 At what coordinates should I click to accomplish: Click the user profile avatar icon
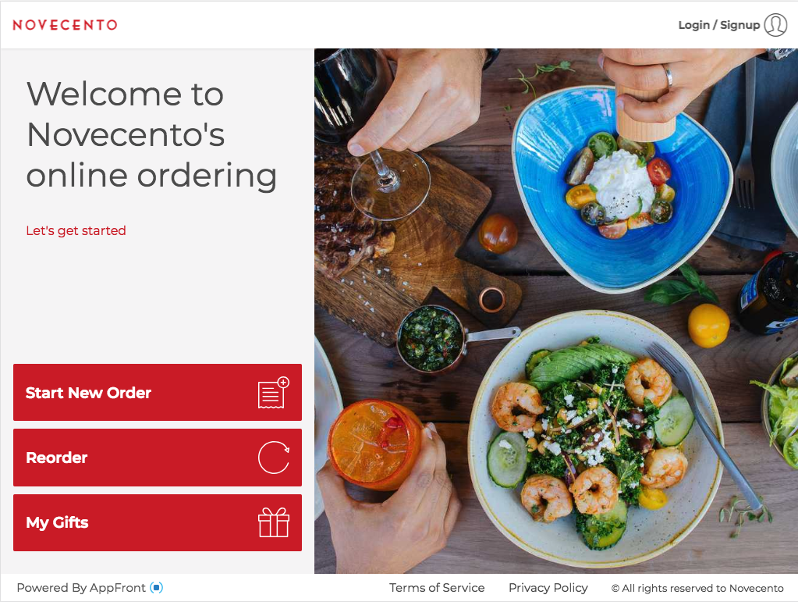coord(775,25)
